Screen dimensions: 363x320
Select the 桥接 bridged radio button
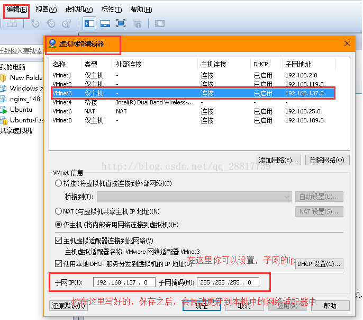(x=58, y=183)
